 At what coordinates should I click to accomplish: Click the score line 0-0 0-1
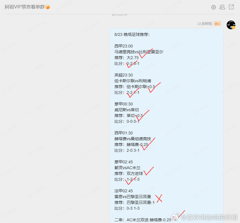127,121
